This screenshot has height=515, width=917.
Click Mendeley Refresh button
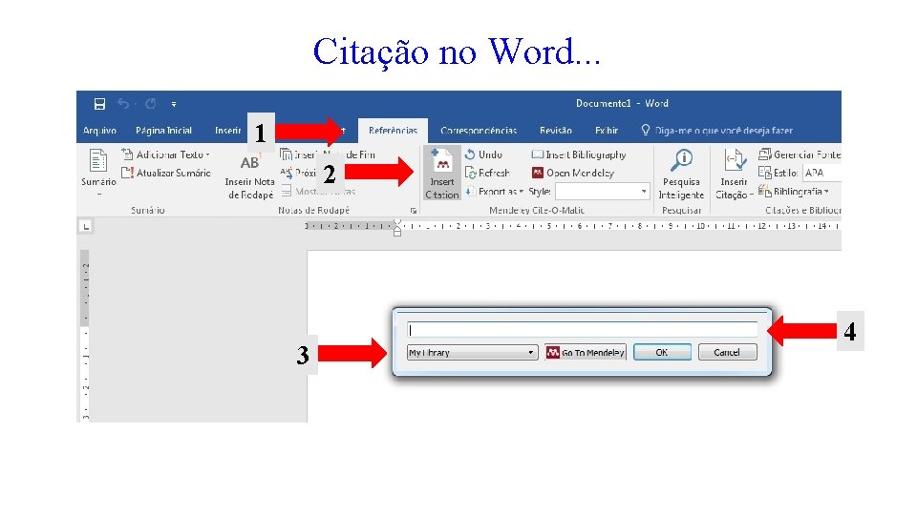point(487,173)
